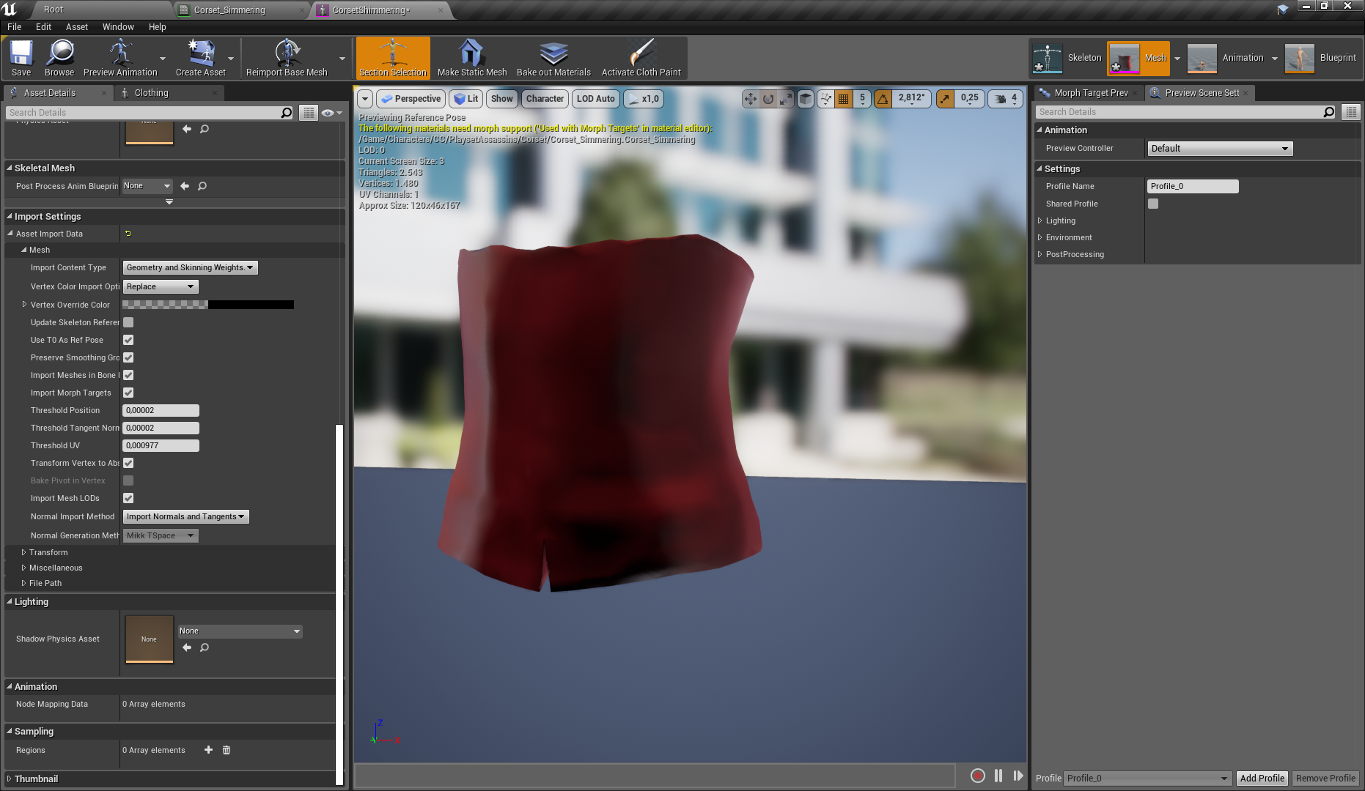The image size is (1365, 791).
Task: Click the Save toolbar icon
Action: [21, 58]
